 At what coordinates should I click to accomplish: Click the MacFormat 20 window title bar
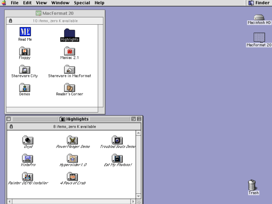pyautogui.click(x=55, y=13)
